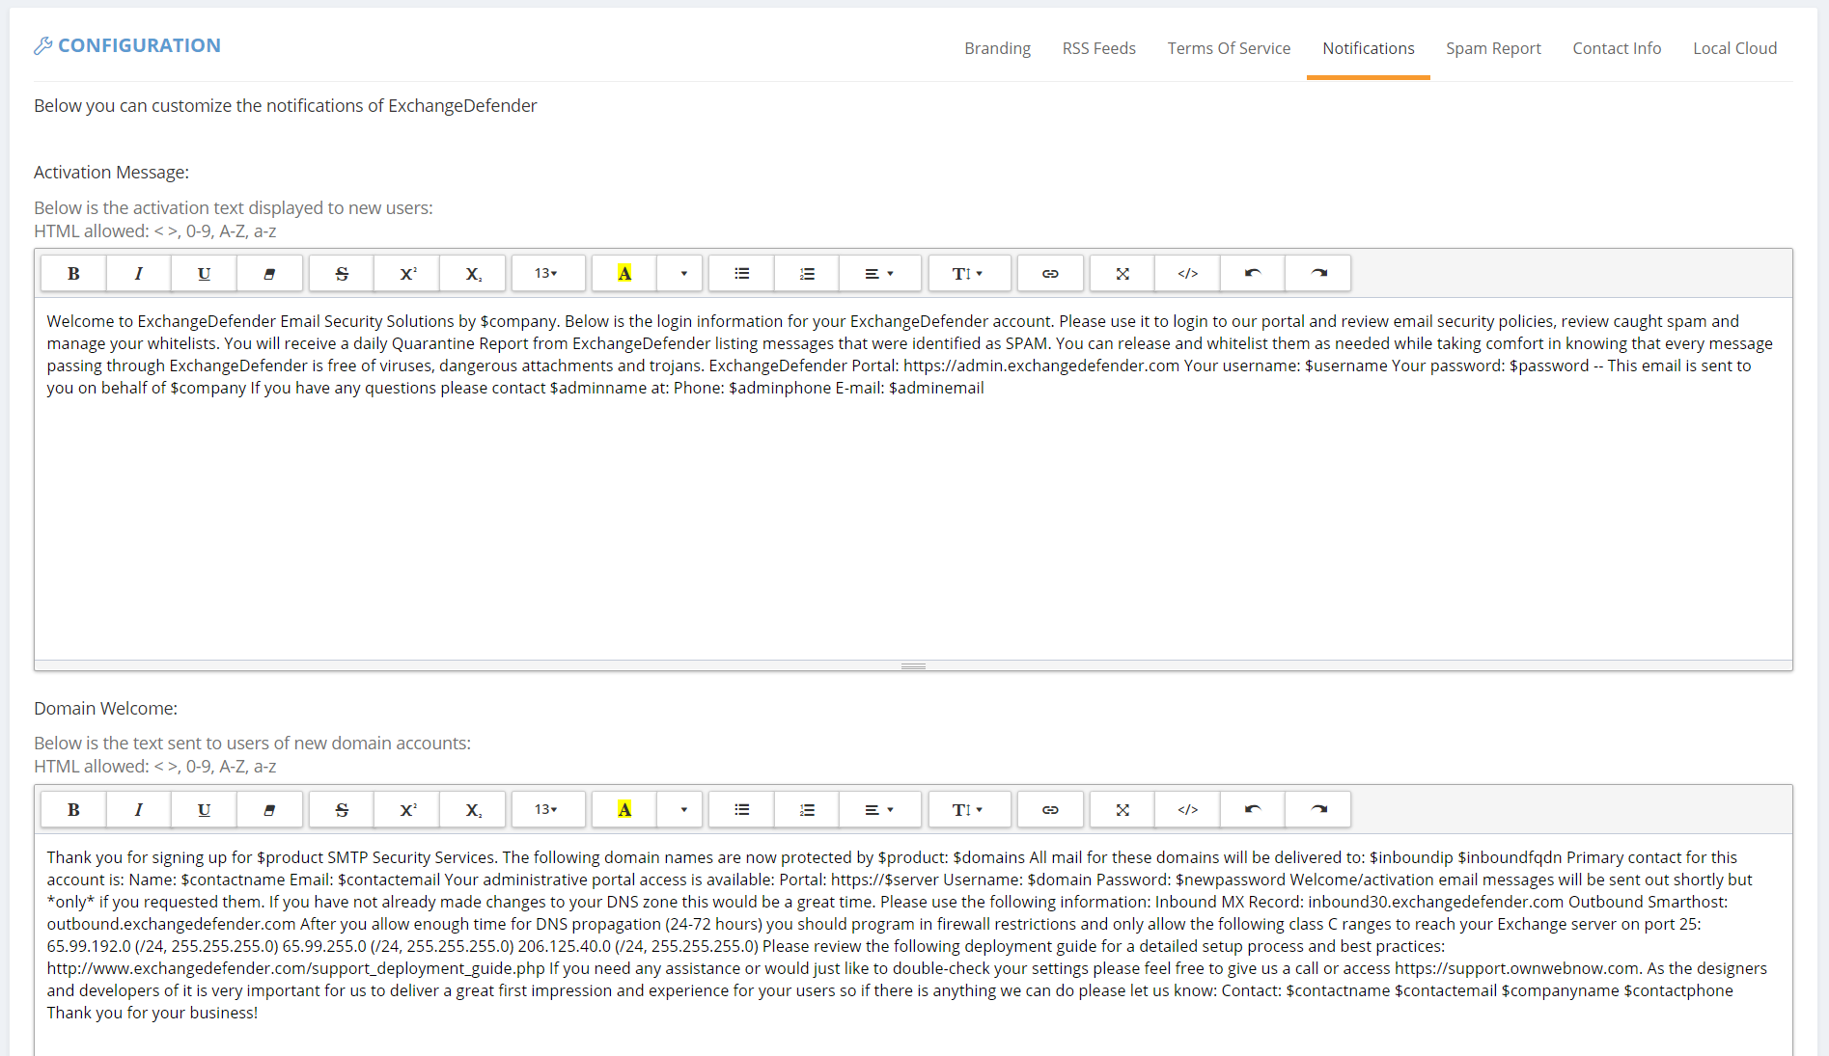Image resolution: width=1829 pixels, height=1056 pixels.
Task: Insert link in Activation Message editor
Action: (1050, 274)
